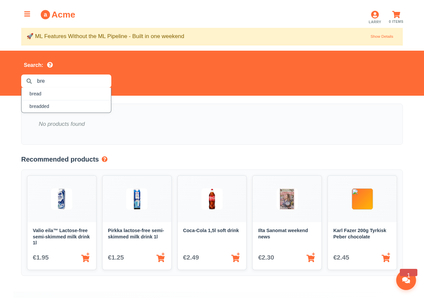Click the Recommended products help icon

point(105,159)
